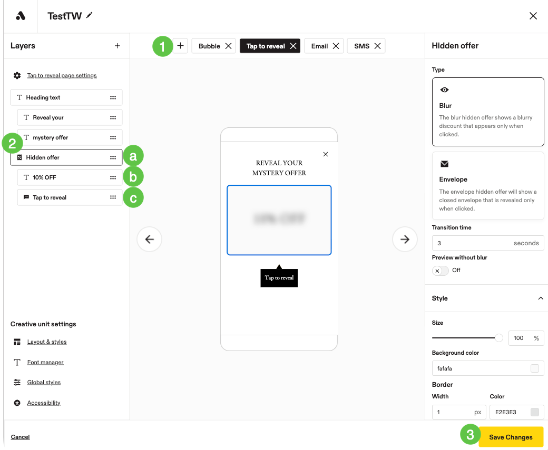Viewport: 548px width, 450px height.
Task: Grab the Heading text drag handle
Action: point(113,97)
